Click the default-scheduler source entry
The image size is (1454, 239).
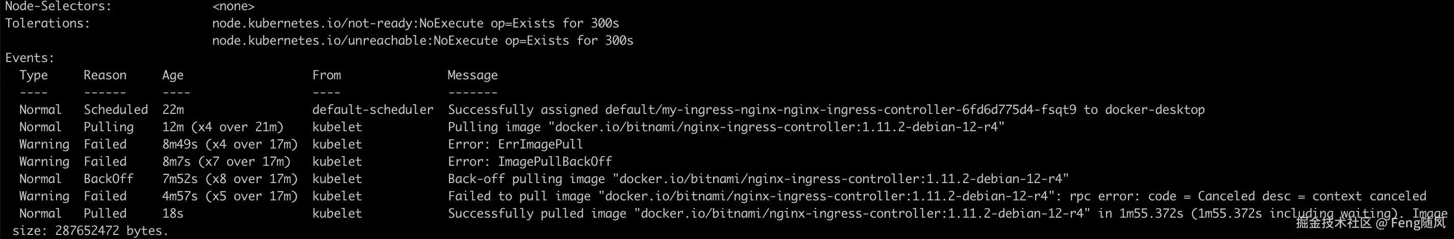[x=372, y=110]
